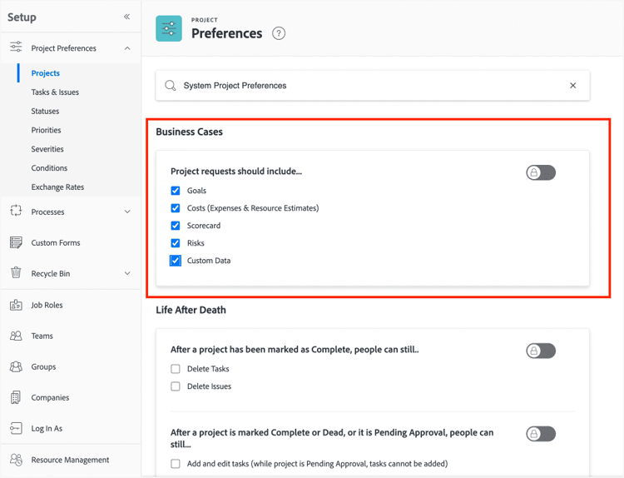Click the Teams people icon

click(x=16, y=336)
